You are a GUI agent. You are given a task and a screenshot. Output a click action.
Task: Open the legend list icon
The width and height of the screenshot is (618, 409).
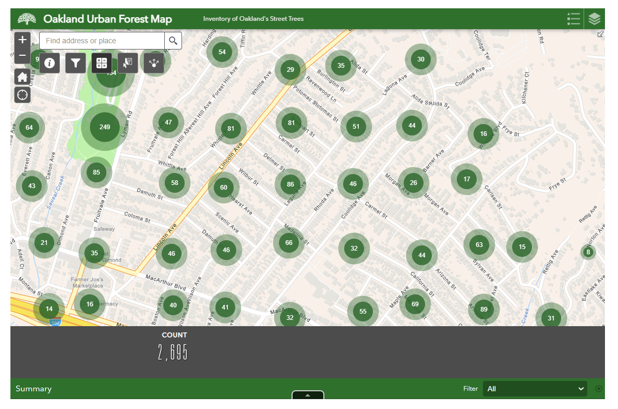coord(574,19)
